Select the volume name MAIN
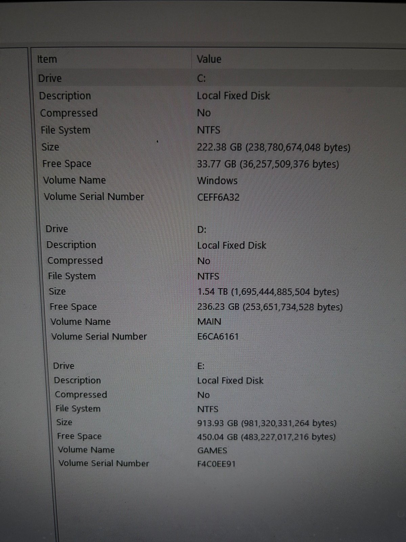 [x=209, y=321]
